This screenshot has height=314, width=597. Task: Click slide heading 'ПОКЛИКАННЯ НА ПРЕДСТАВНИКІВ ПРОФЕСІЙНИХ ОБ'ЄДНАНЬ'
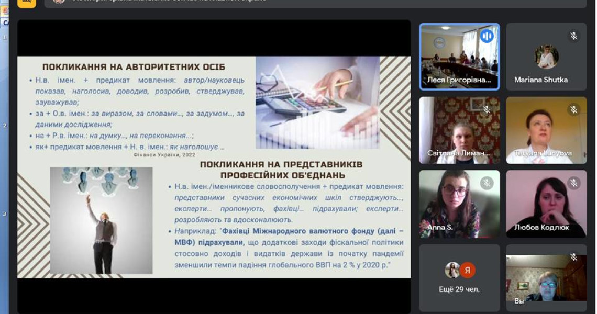281,170
